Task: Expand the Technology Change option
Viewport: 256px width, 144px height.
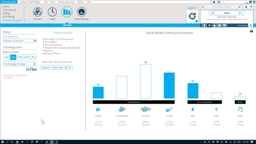Action: 20,64
